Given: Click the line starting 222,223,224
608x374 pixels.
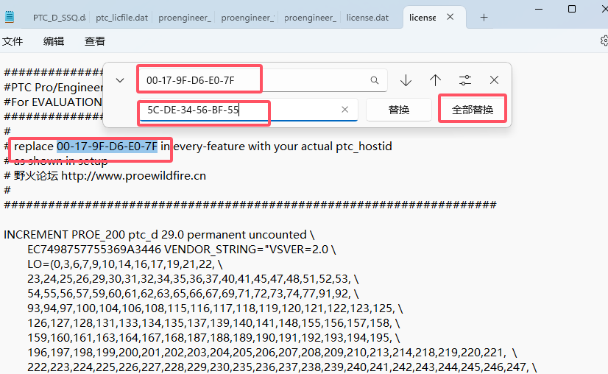Looking at the screenshot, I should (282, 367).
